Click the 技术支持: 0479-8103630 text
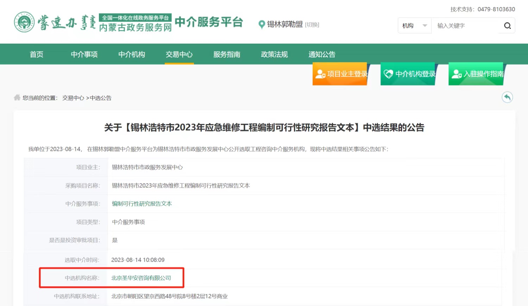 (483, 9)
